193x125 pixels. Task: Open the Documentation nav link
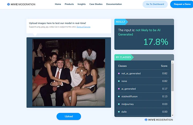coord(114,4)
